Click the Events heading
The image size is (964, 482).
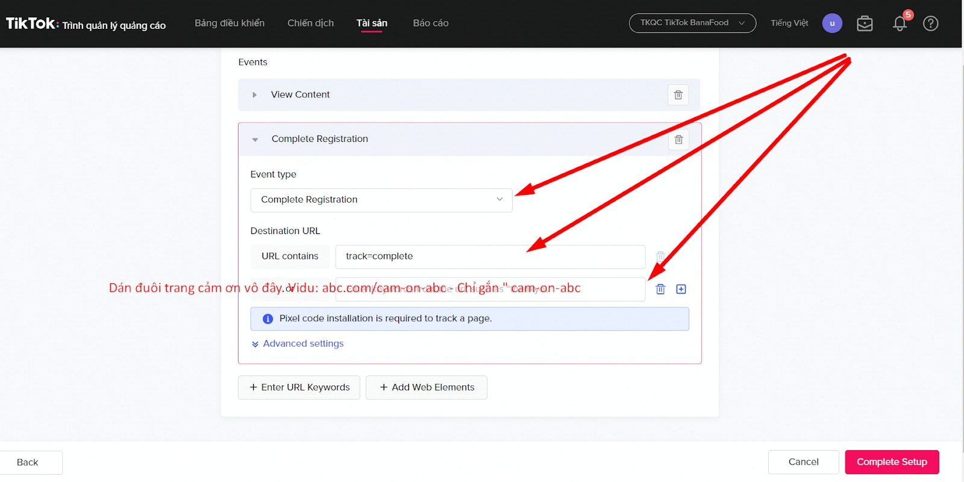pos(252,62)
